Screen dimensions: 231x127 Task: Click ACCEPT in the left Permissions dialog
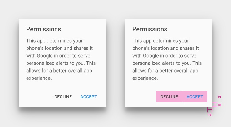click(x=89, y=97)
